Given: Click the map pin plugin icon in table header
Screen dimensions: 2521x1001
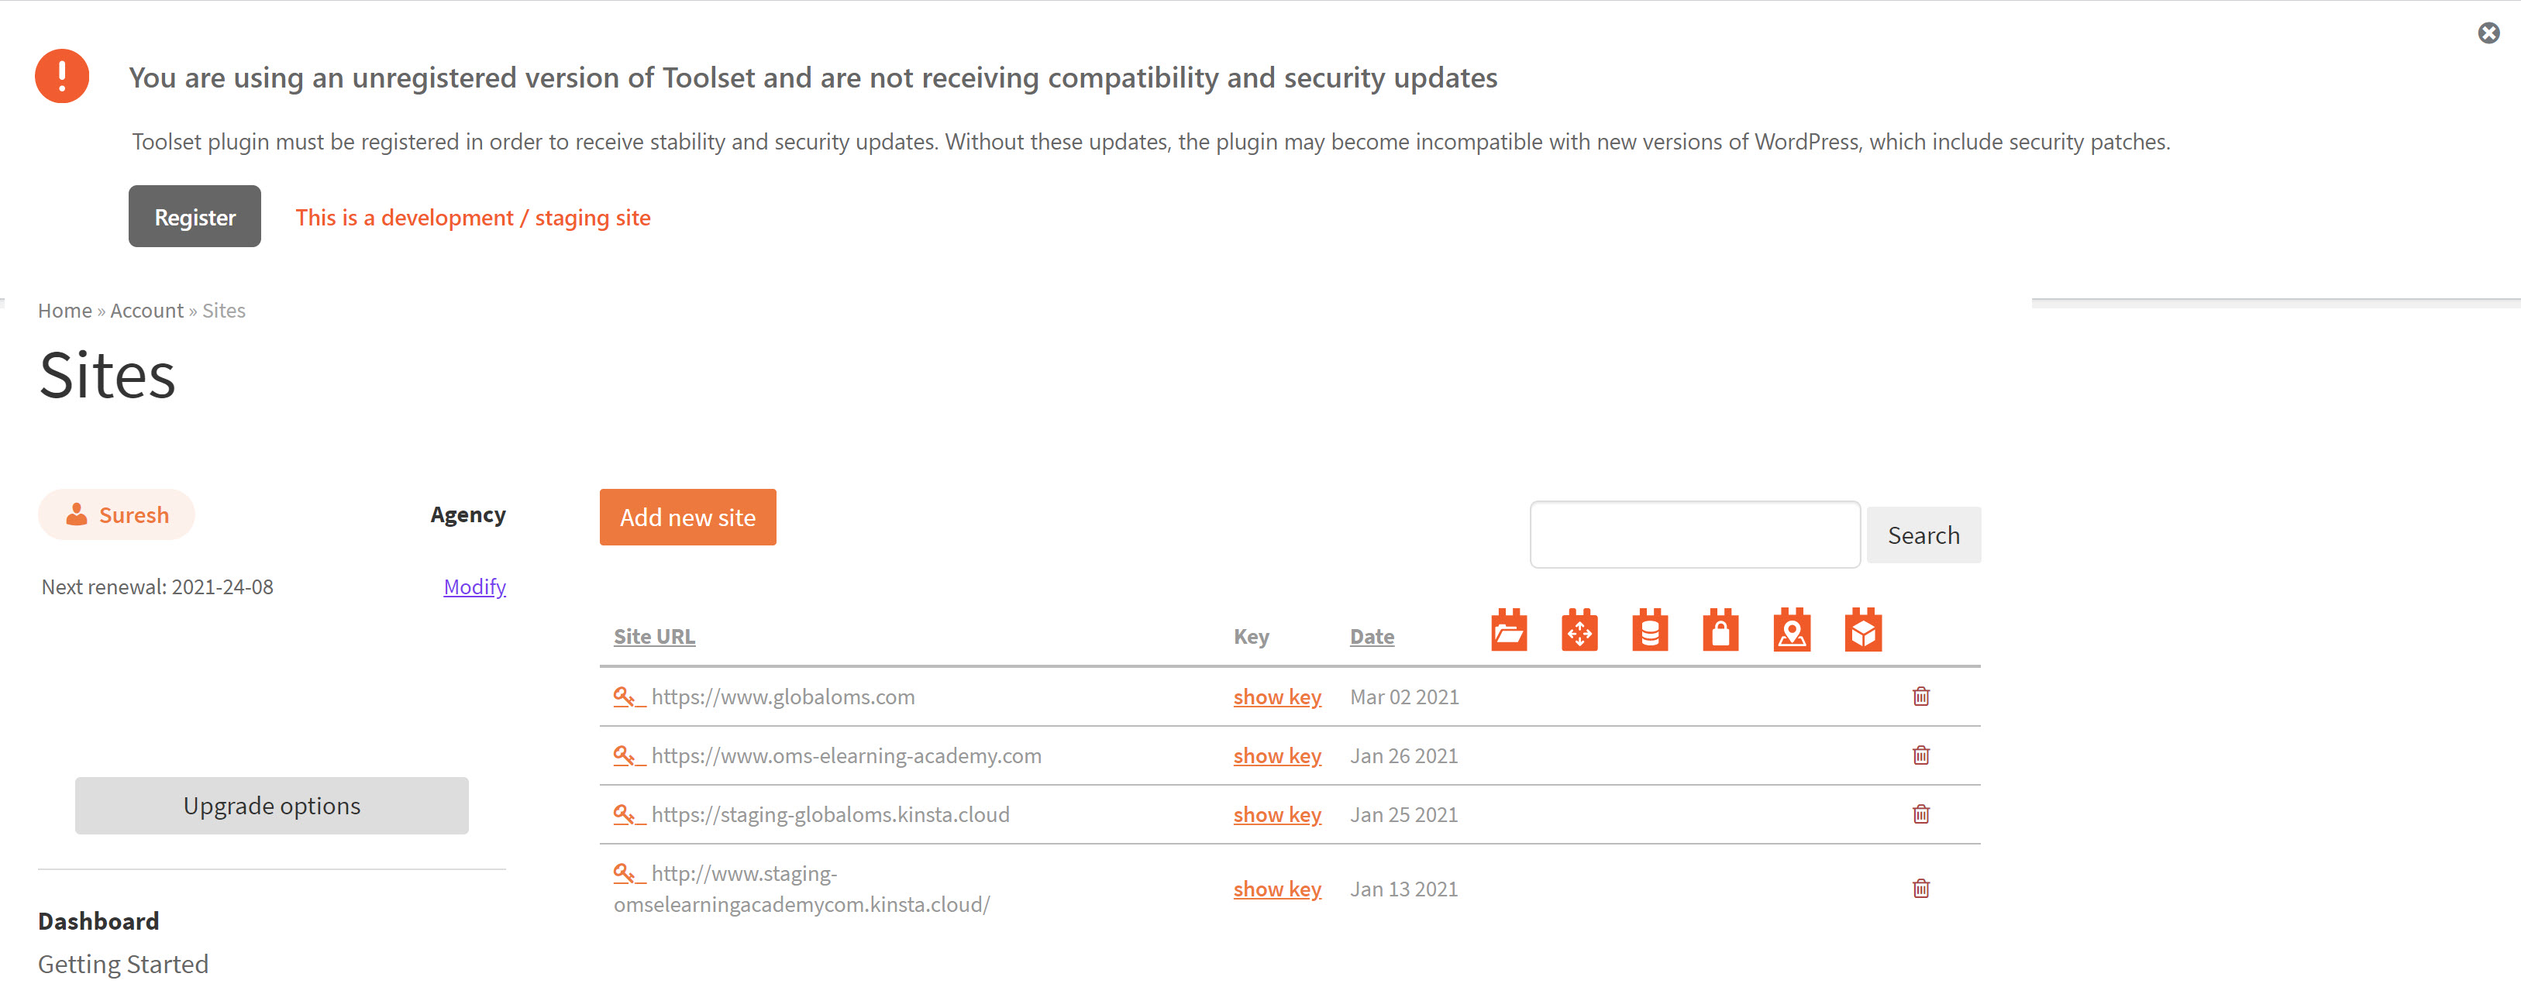Looking at the screenshot, I should point(1791,631).
